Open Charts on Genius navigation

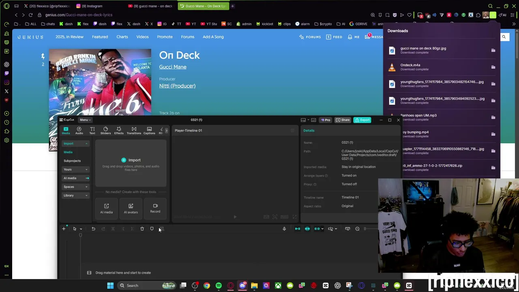coord(122,37)
